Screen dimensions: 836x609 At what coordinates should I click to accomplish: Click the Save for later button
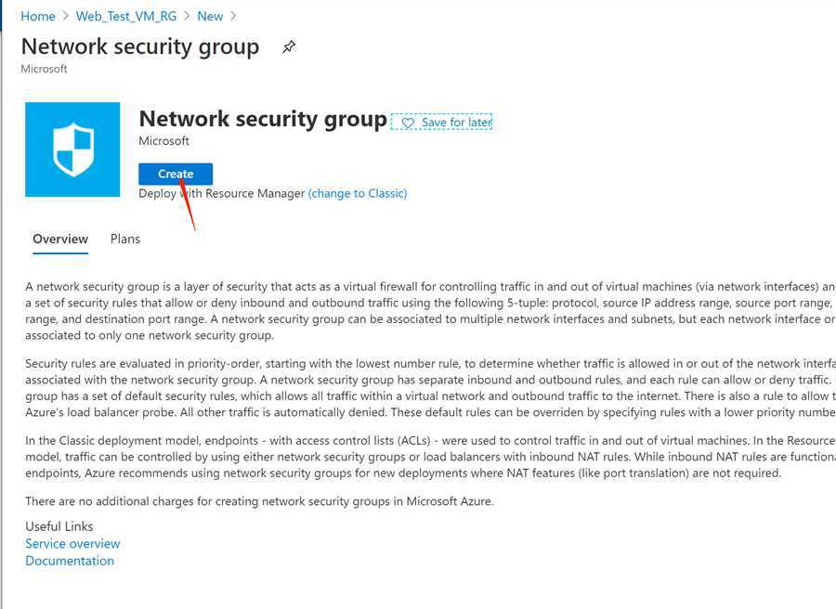click(x=441, y=122)
